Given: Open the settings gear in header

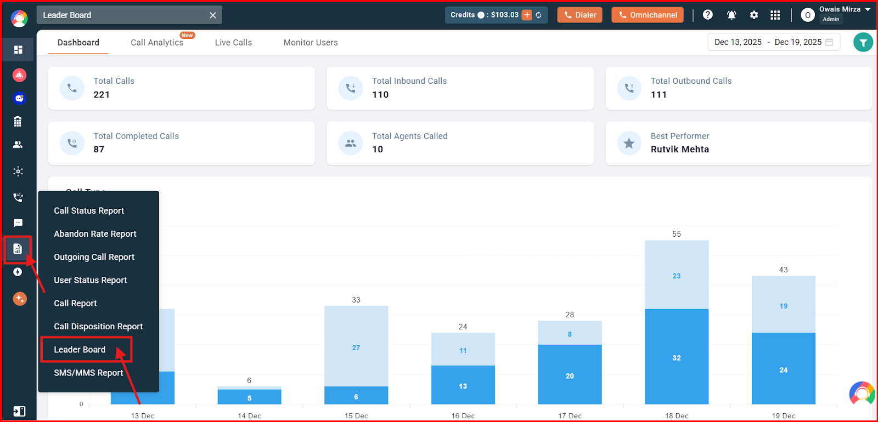Looking at the screenshot, I should (x=754, y=15).
